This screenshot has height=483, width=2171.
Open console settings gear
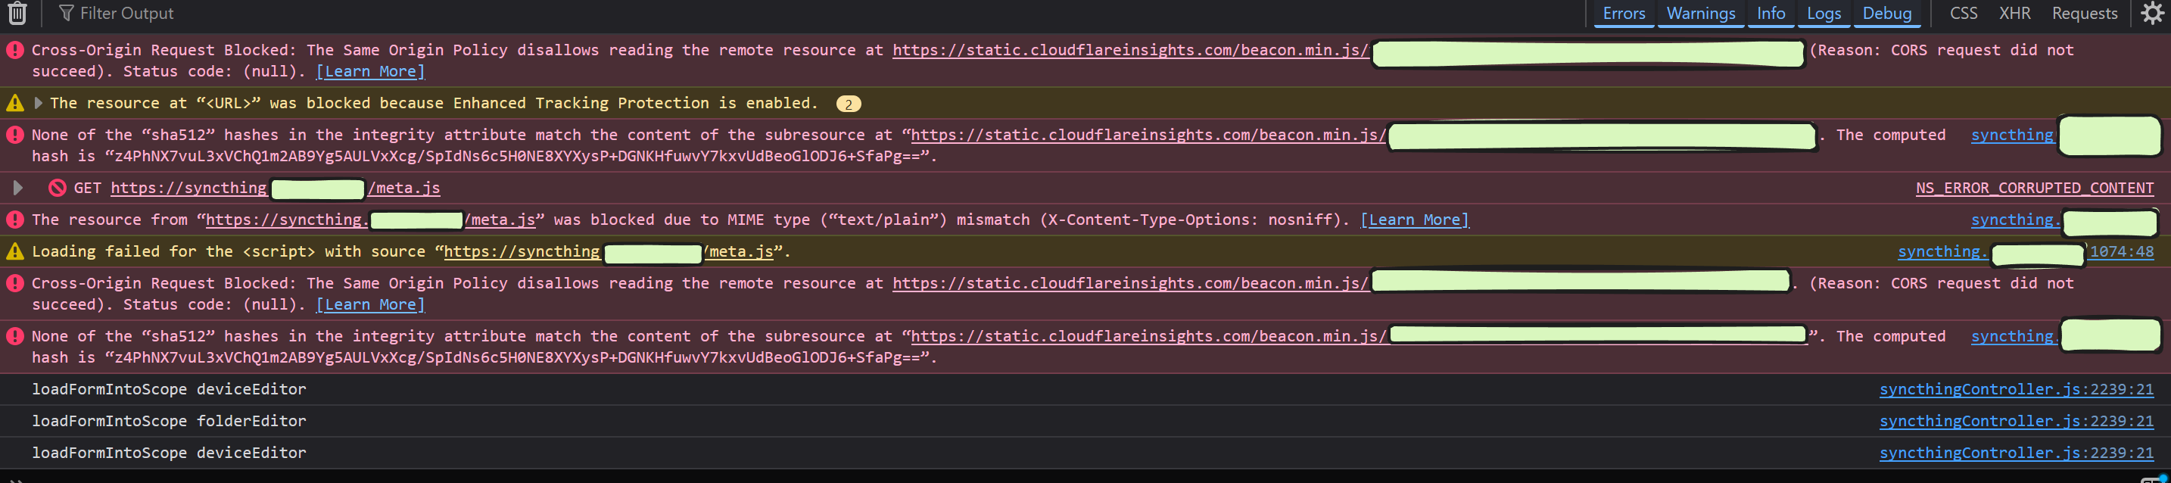tap(2151, 14)
